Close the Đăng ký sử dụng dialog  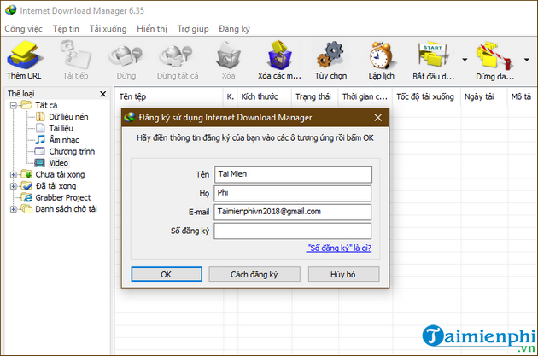pos(377,118)
